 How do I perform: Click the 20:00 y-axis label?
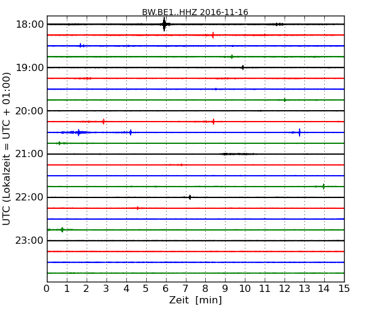29,111
